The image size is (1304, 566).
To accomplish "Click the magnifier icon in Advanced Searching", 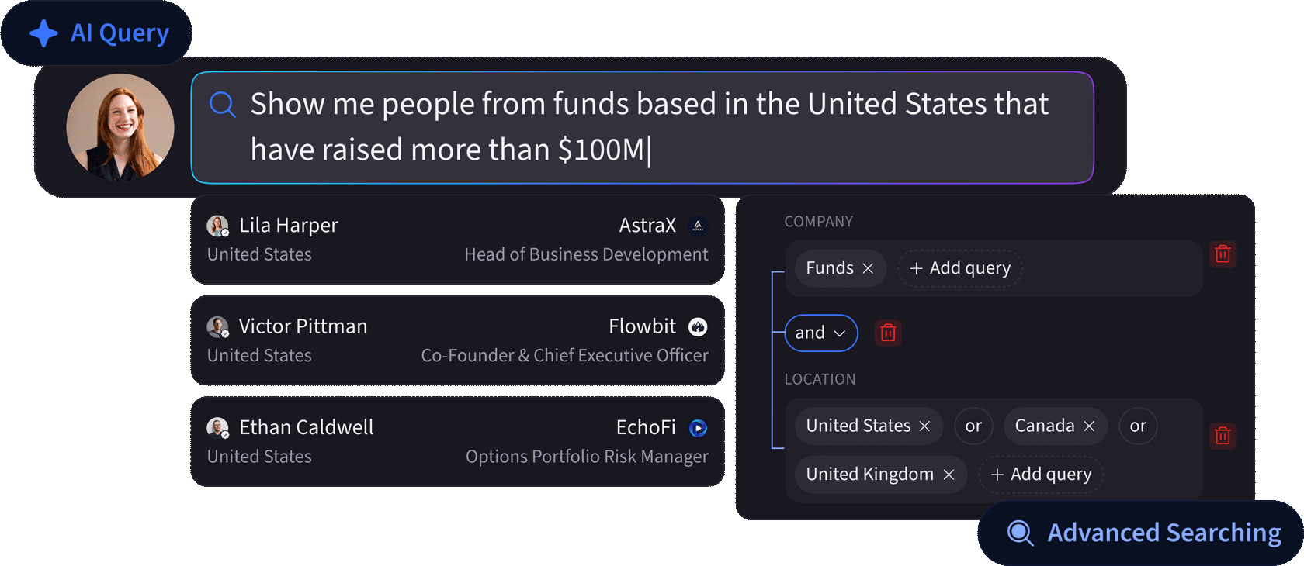I will (1019, 533).
